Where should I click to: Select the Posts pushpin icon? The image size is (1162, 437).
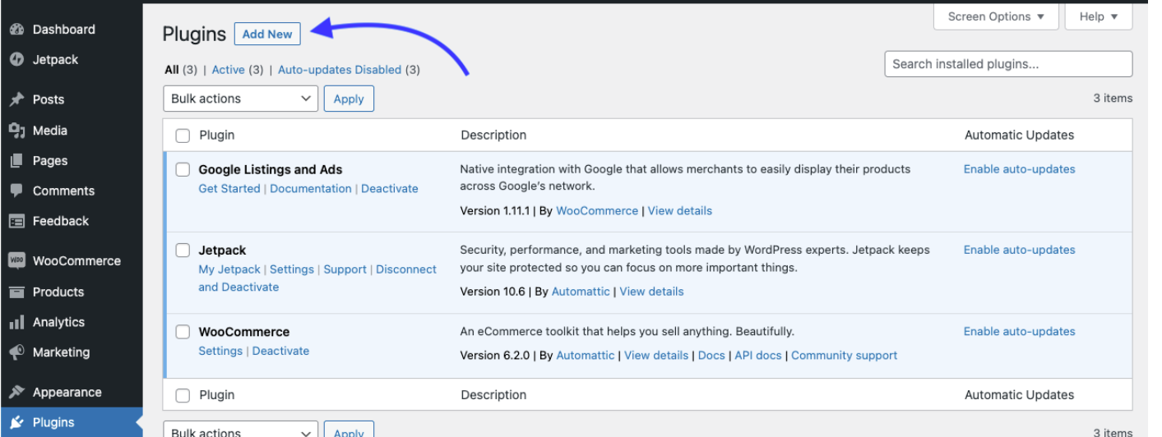(16, 99)
